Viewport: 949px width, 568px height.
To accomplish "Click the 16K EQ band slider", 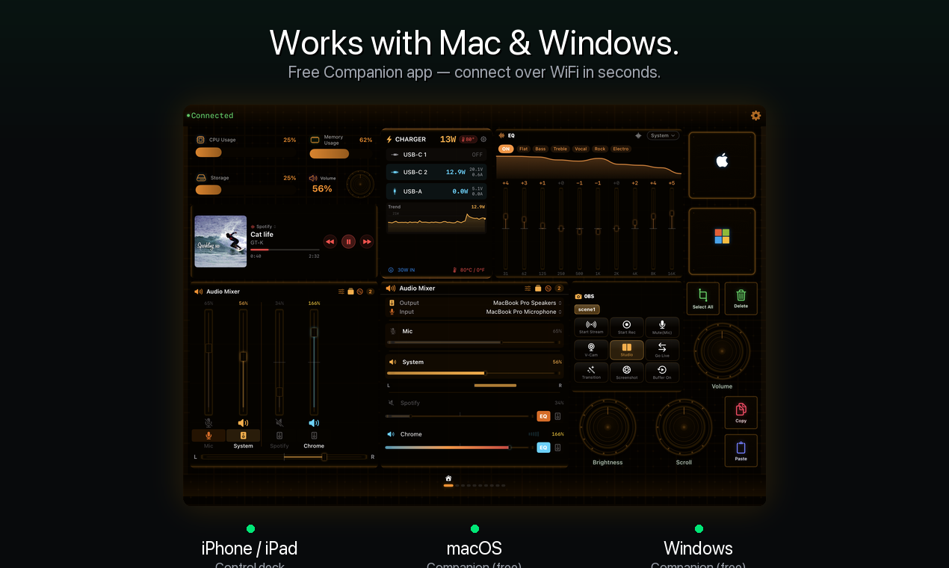I will (671, 228).
